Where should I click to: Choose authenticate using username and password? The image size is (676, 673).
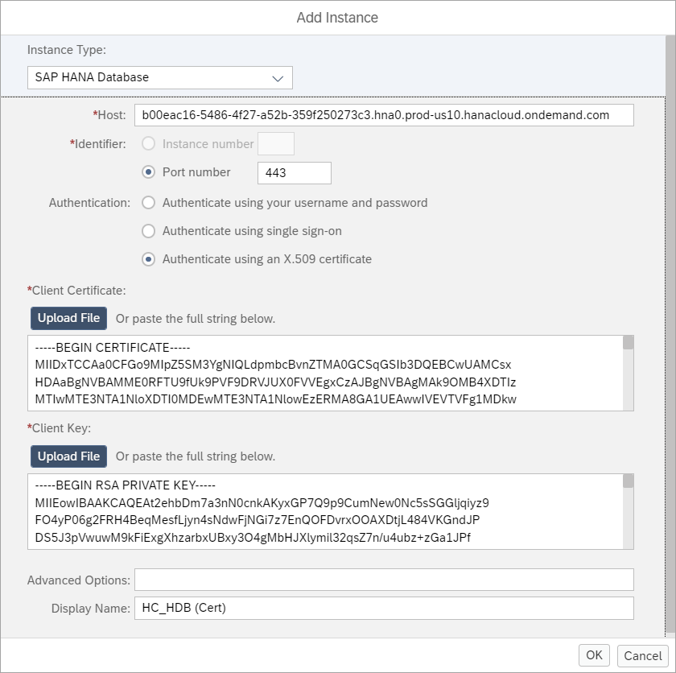tap(148, 203)
